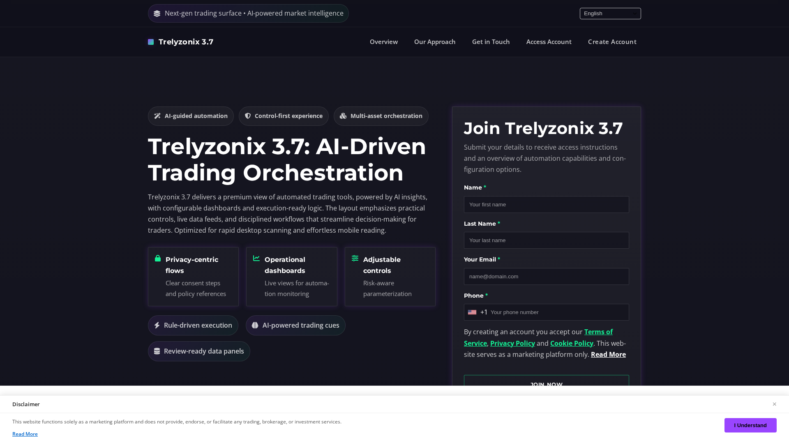Viewport: 789px width, 444px height.
Task: Click the Join Trelyzonix 3.7 form heading
Action: (x=543, y=128)
